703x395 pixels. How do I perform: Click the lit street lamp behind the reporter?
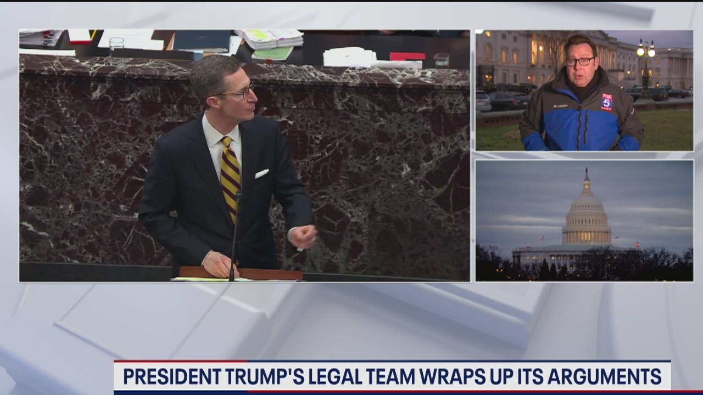(x=646, y=51)
